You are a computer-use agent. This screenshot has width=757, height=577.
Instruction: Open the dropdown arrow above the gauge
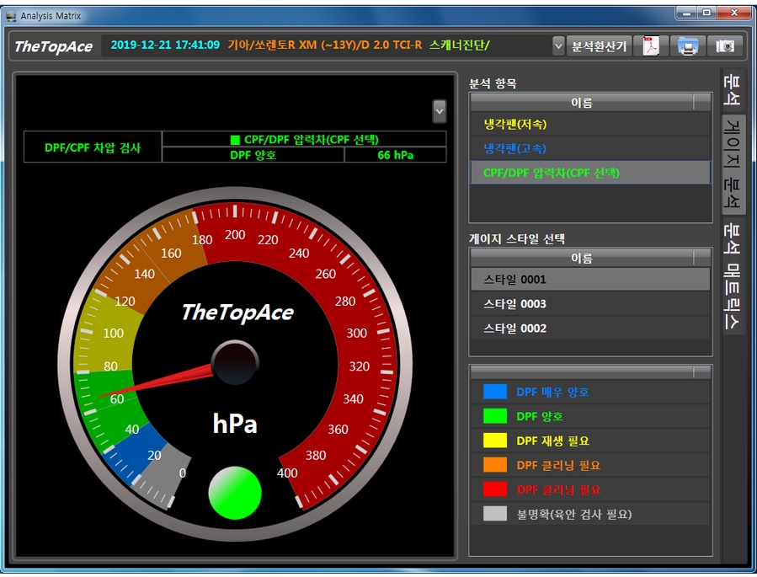pyautogui.click(x=439, y=110)
